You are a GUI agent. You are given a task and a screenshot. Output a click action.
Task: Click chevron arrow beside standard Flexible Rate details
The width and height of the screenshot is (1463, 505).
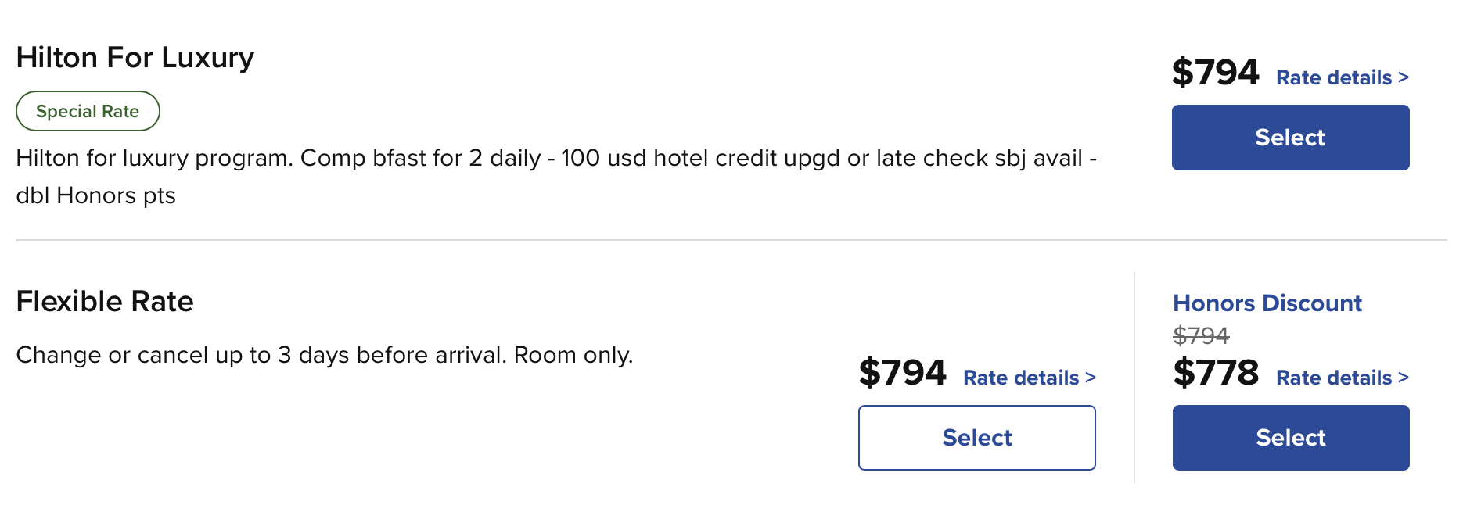pos(1091,378)
